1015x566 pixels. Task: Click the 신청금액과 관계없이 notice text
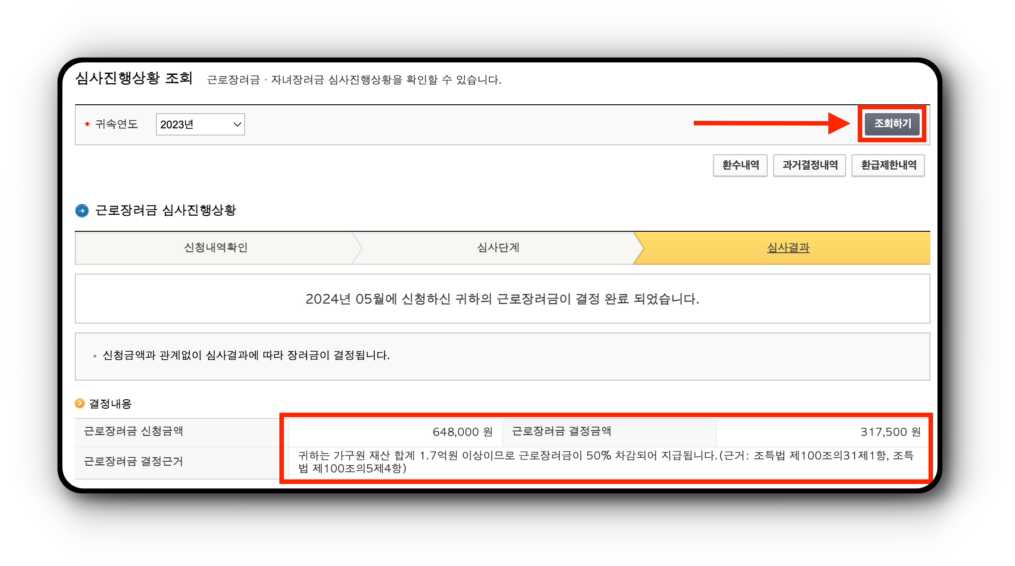coord(246,355)
